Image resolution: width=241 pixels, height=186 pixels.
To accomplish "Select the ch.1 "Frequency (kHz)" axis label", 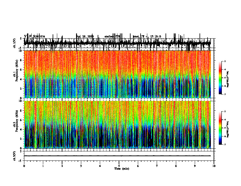I will [17, 71].
